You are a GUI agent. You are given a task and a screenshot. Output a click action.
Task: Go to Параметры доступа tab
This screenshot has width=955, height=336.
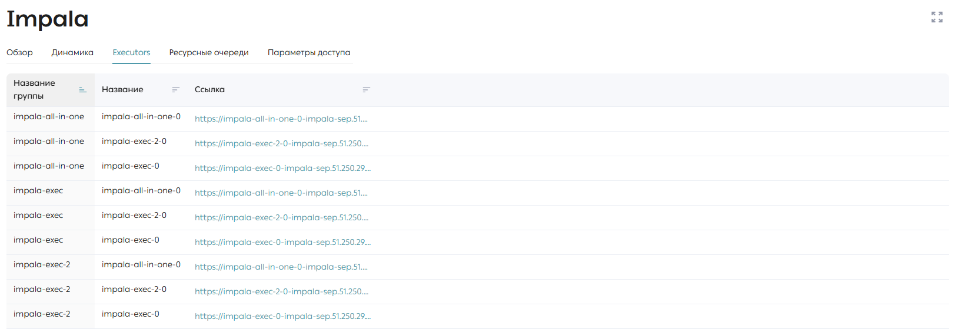pyautogui.click(x=309, y=52)
